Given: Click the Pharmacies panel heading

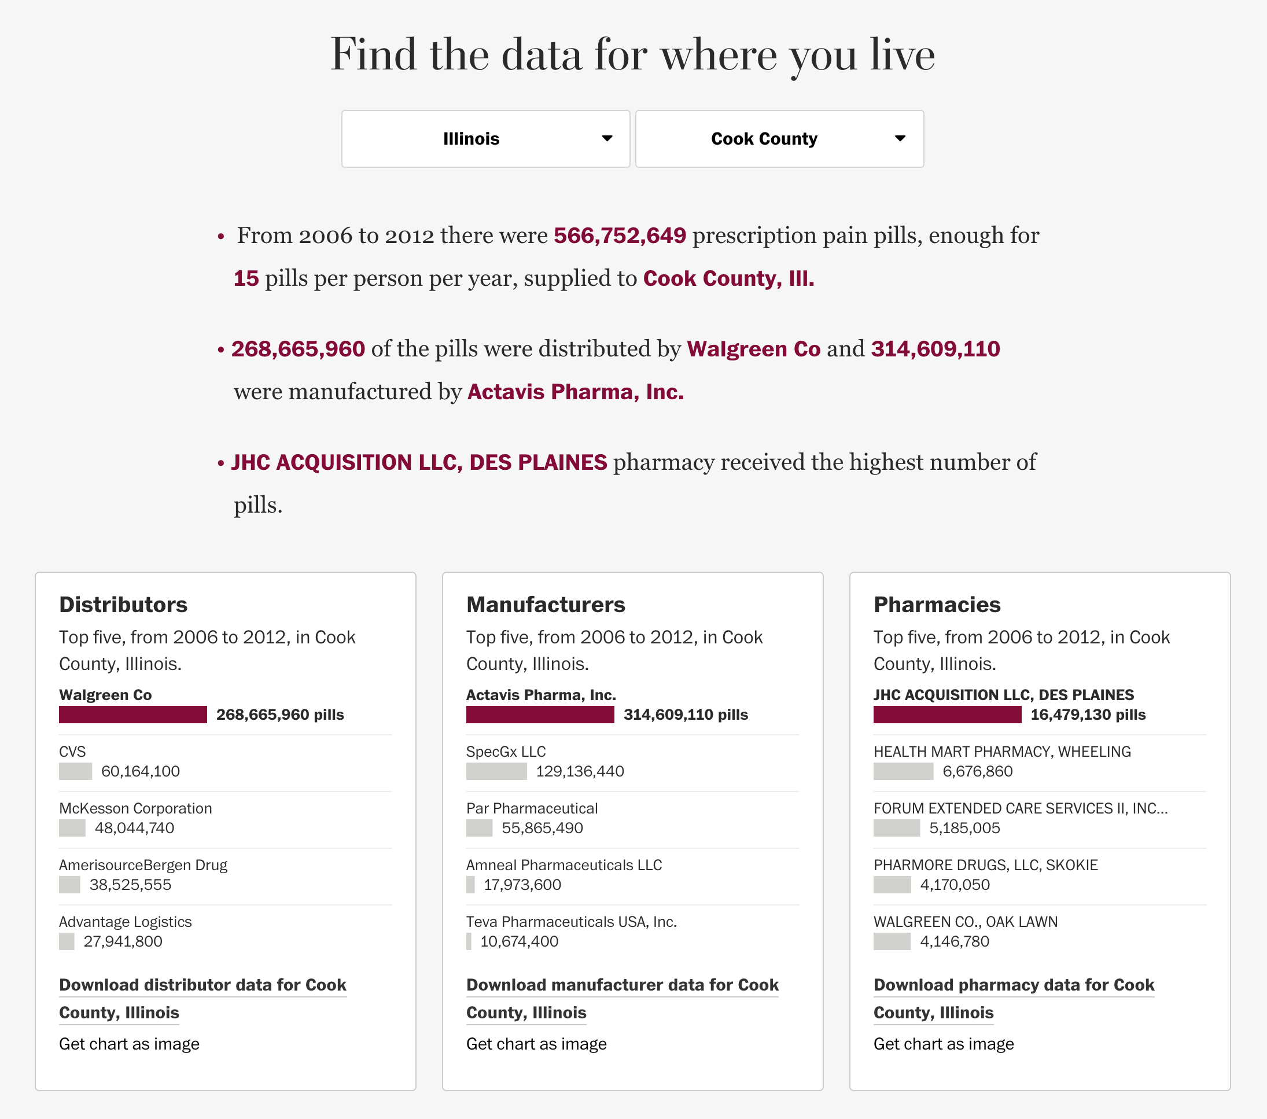Looking at the screenshot, I should coord(937,605).
